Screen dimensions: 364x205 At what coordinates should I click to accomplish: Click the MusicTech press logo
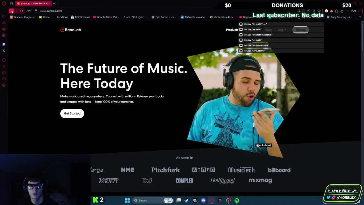tap(241, 170)
